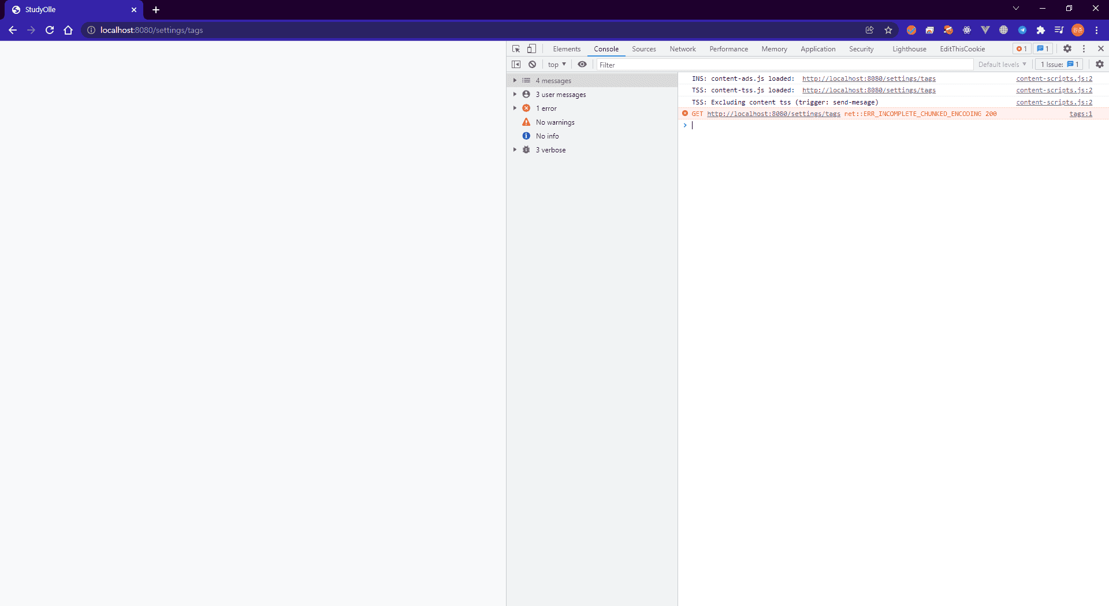Viewport: 1109px width, 606px height.
Task: Switch to the Lighthouse tab
Action: 909,49
